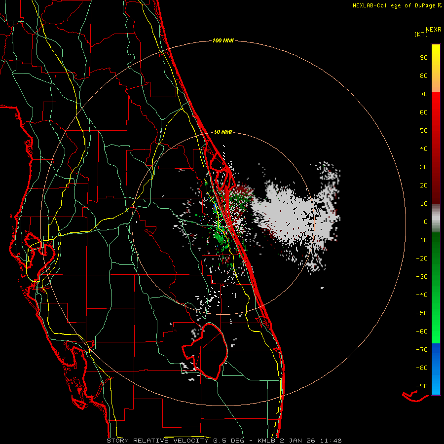The image size is (444, 444).
Task: Click the green velocity cluster near radar site
Action: coord(220,236)
